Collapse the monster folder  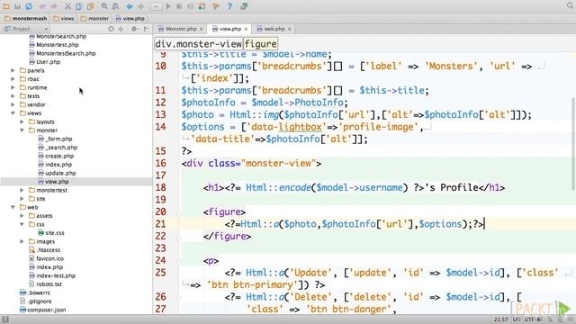click(x=22, y=130)
